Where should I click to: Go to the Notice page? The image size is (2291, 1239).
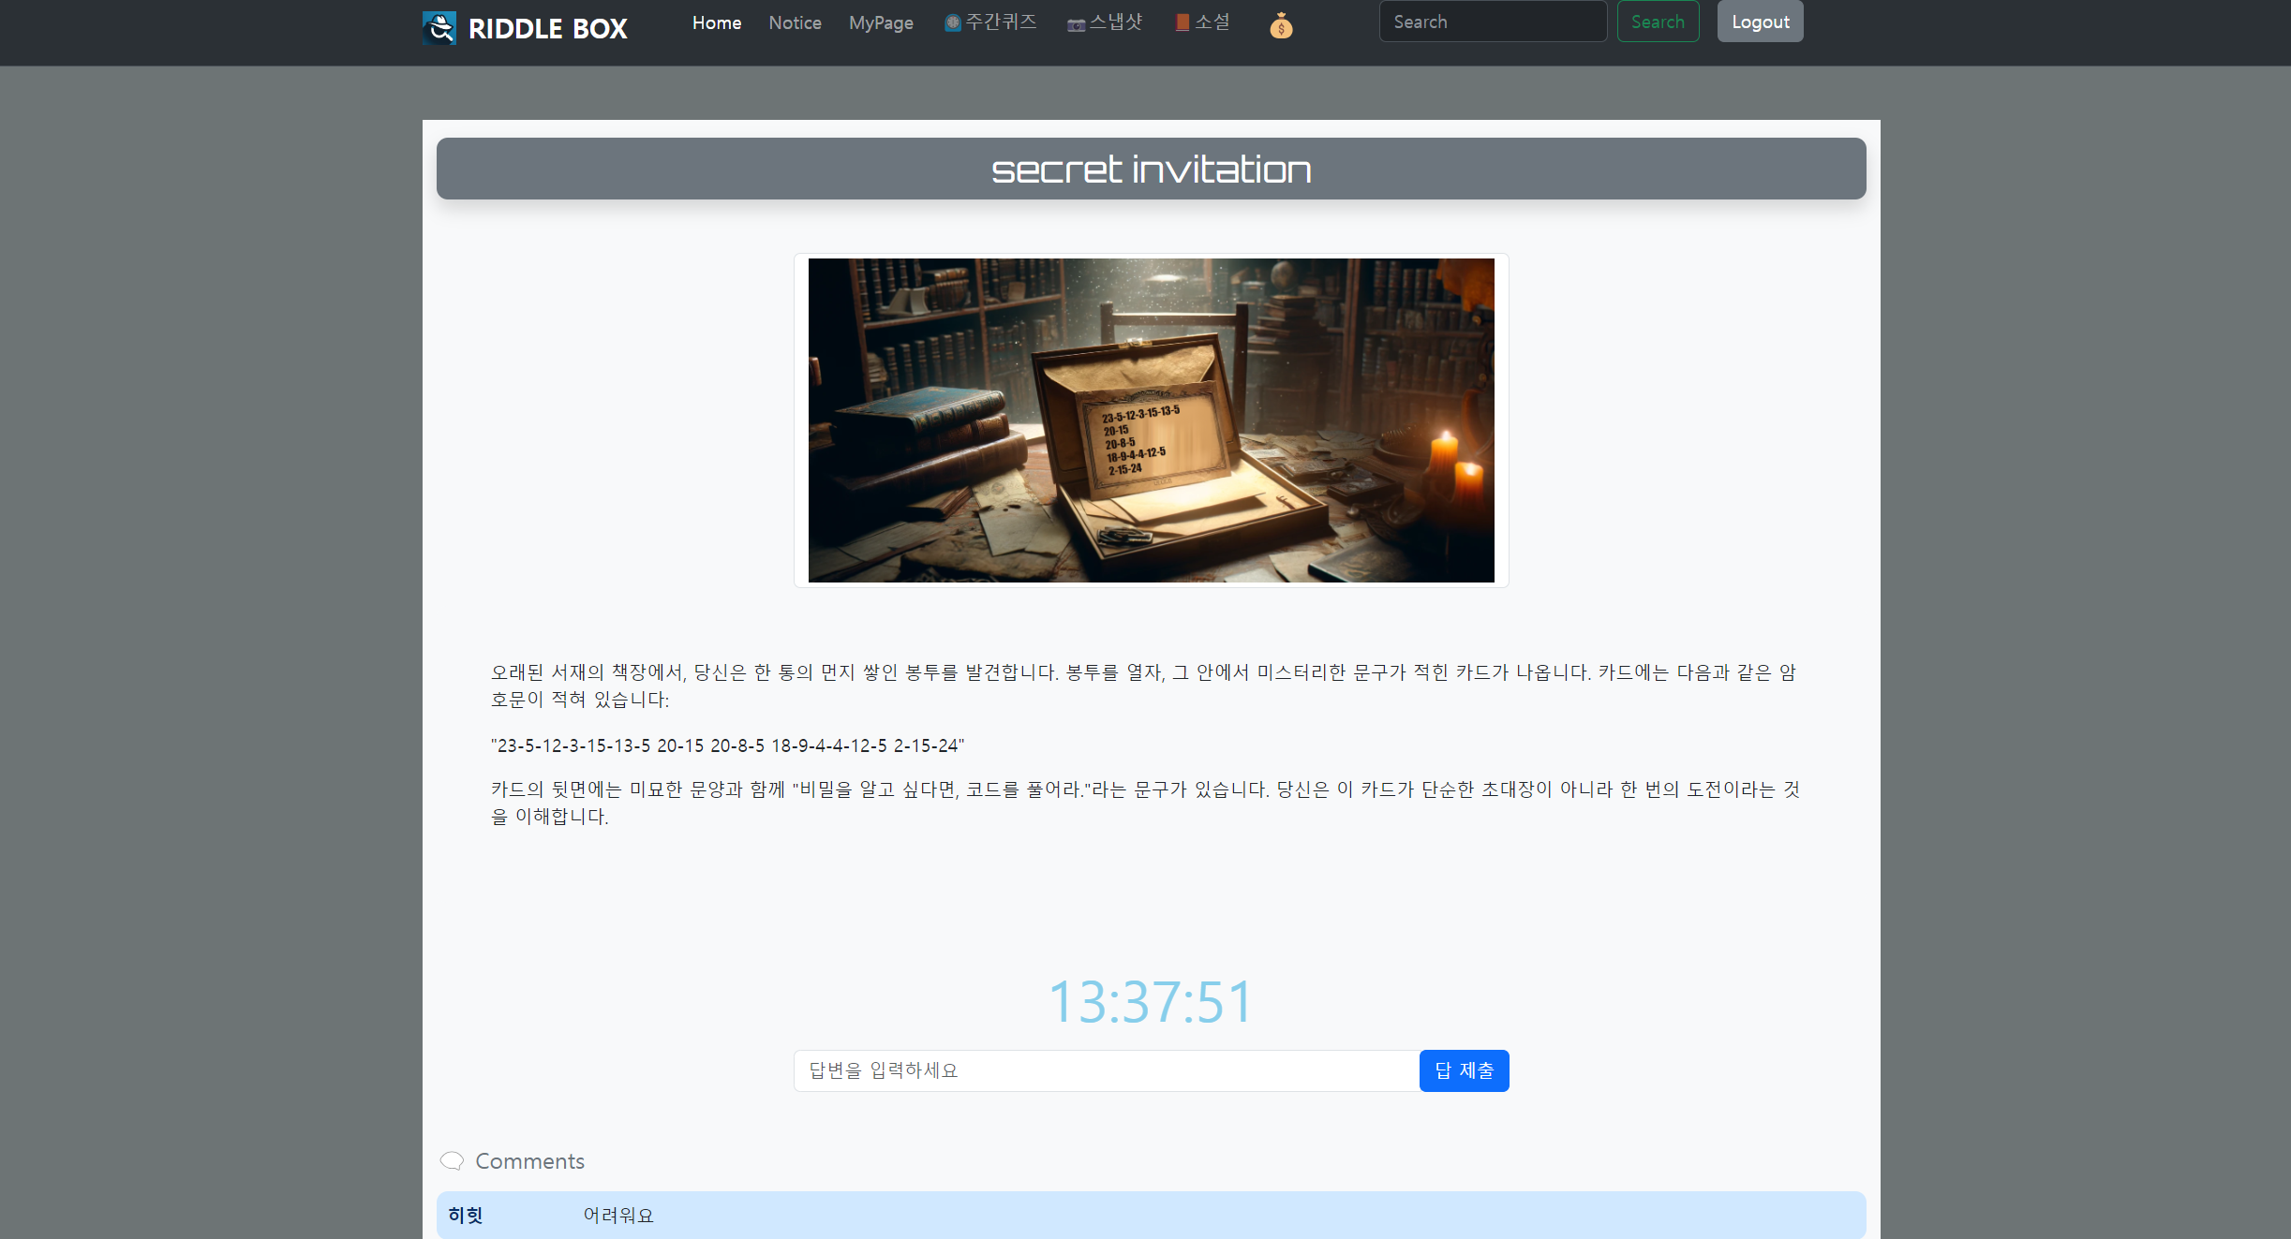coord(795,22)
